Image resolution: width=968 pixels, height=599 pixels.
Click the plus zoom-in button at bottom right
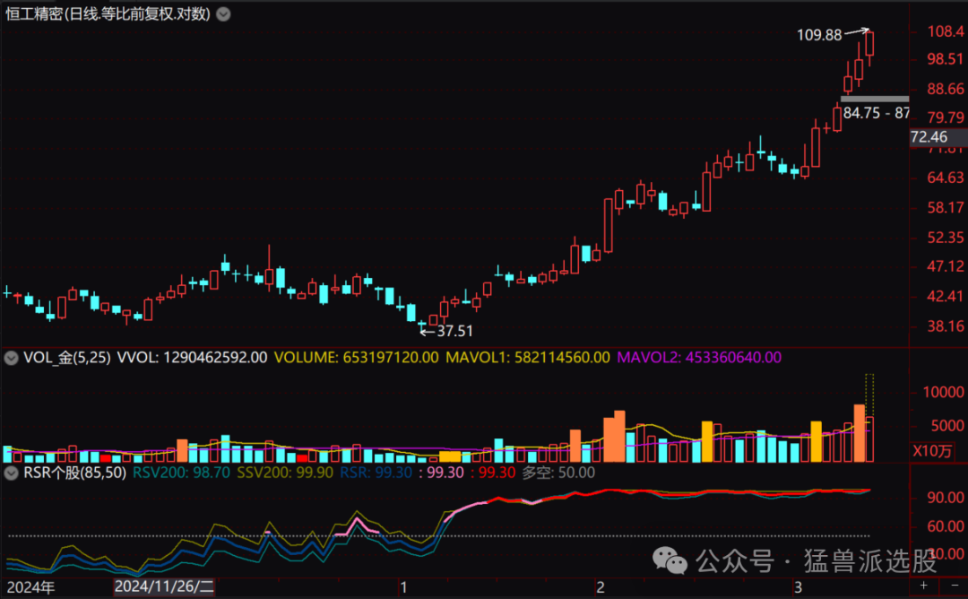click(923, 586)
